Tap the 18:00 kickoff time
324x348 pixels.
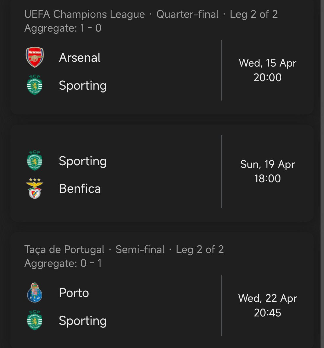click(x=267, y=178)
